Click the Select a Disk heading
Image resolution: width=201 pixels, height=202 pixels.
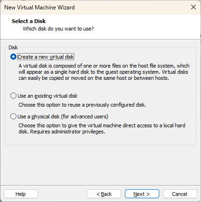29,21
